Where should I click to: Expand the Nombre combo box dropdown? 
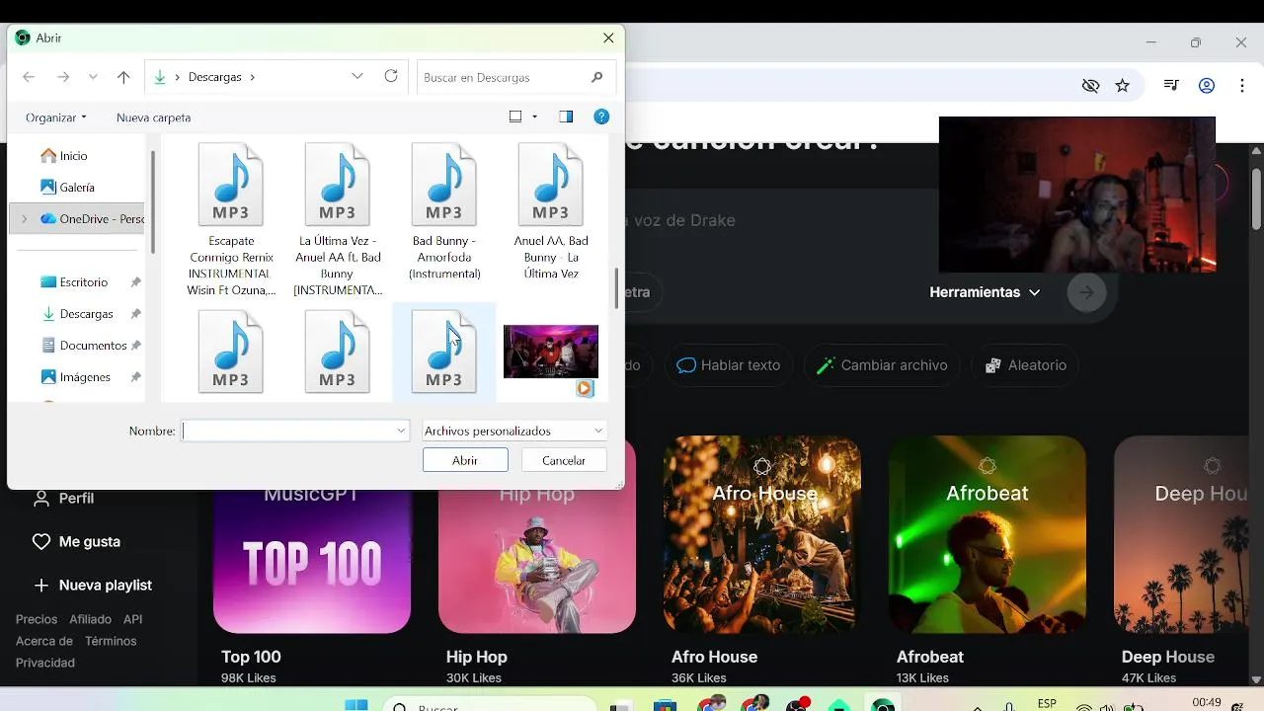click(x=401, y=431)
